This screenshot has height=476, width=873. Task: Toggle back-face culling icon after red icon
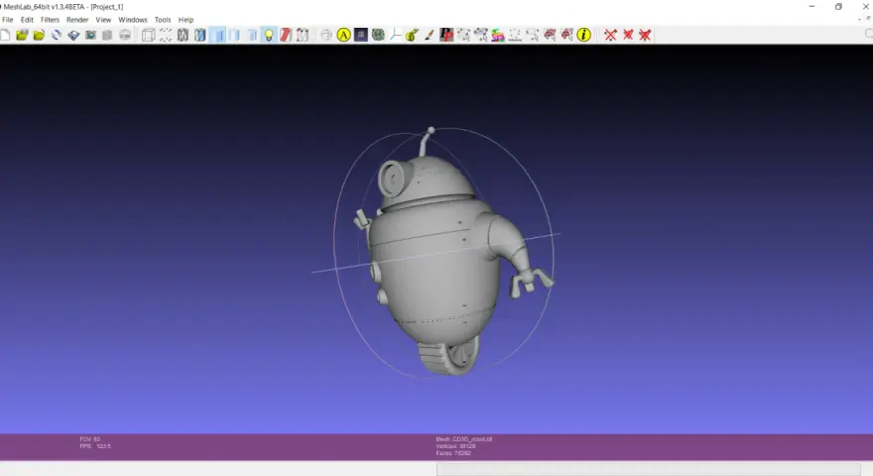pyautogui.click(x=303, y=35)
